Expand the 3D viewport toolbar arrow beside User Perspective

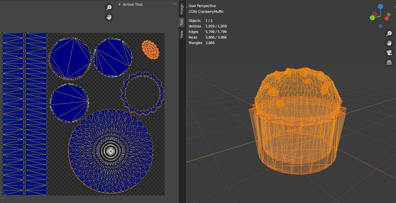click(x=187, y=7)
